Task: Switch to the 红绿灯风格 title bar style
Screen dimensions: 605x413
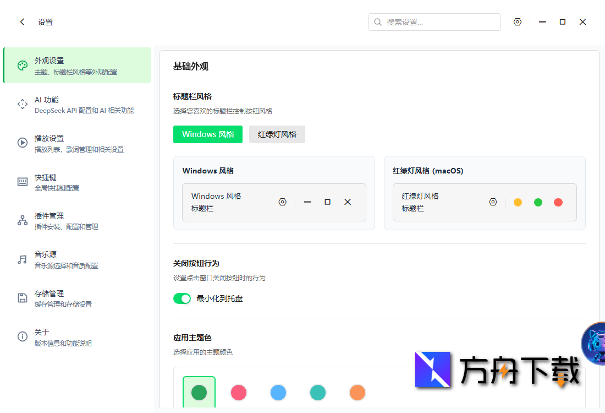Action: click(x=277, y=134)
